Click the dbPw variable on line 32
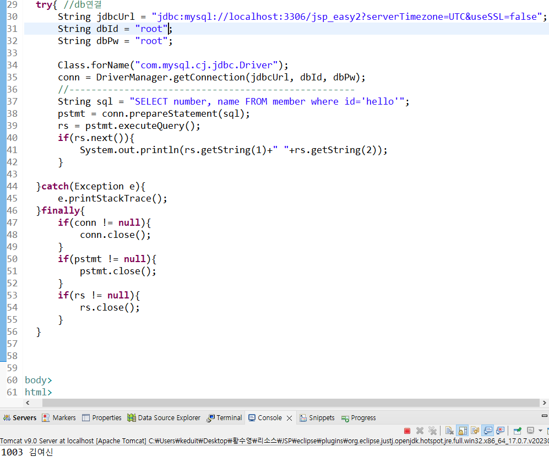 click(x=107, y=41)
